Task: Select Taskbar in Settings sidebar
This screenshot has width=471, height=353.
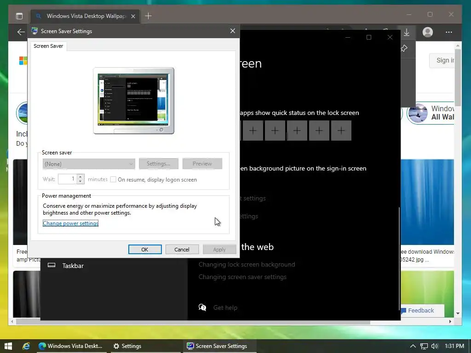Action: pos(65,266)
